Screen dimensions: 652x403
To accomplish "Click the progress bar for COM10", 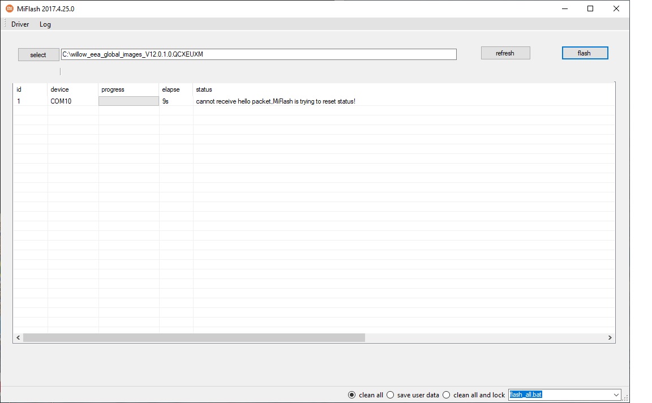I will [128, 101].
